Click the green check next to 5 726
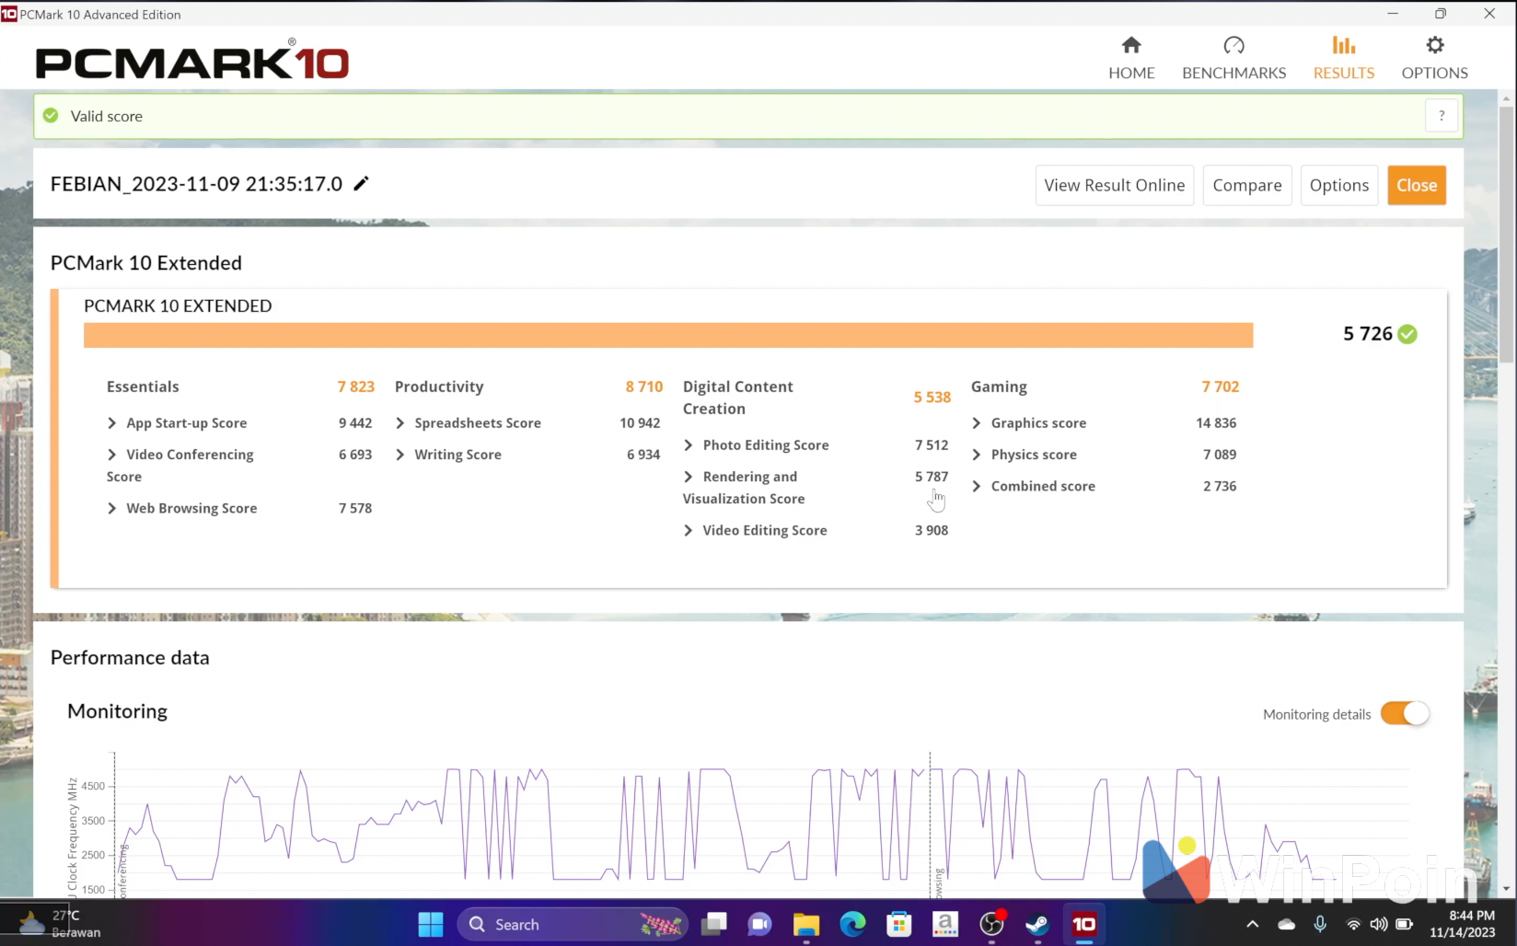Viewport: 1517px width, 946px height. point(1407,334)
